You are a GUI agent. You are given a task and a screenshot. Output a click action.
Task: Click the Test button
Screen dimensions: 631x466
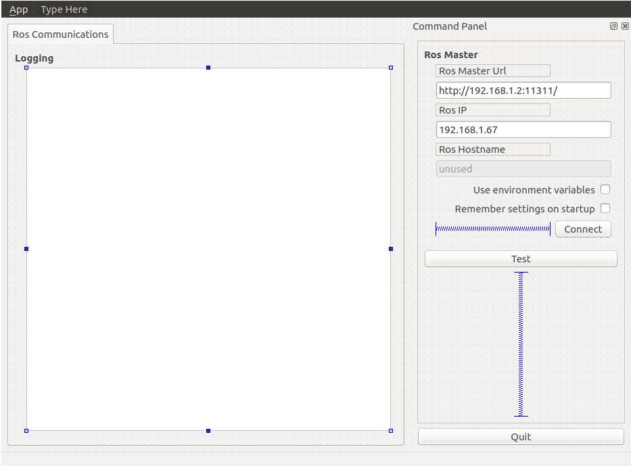coord(521,259)
